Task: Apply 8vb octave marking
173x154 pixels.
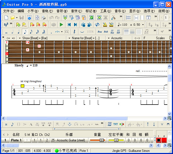Action: click(x=106, y=32)
